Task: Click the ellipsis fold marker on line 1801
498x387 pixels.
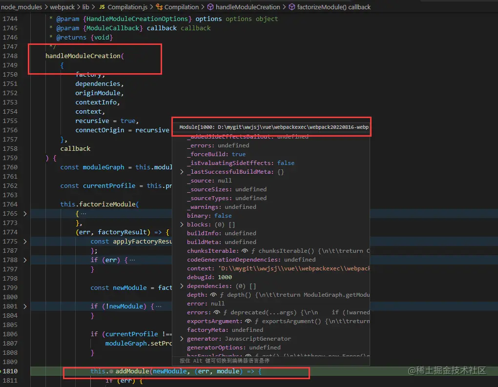Action: (159, 306)
